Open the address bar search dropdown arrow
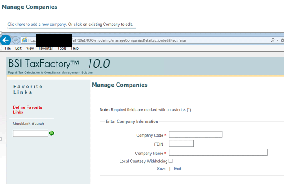 (277, 40)
